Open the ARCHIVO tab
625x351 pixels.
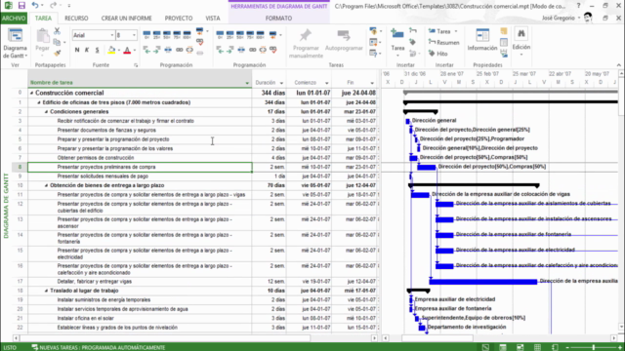pyautogui.click(x=14, y=19)
